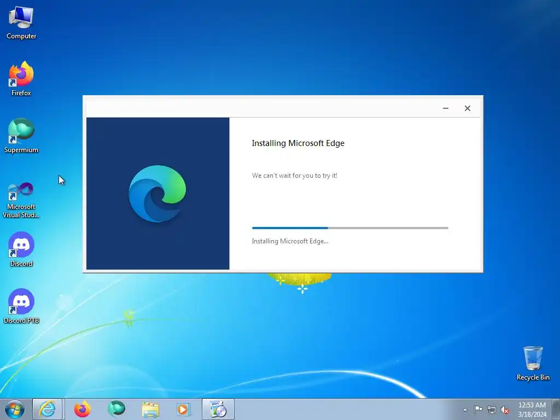Open Windows Explorer folder in taskbar
Screen dimensions: 560x420
point(150,409)
